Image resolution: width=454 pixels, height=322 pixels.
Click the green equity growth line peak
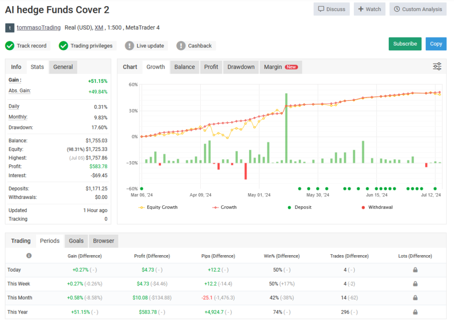point(286,93)
